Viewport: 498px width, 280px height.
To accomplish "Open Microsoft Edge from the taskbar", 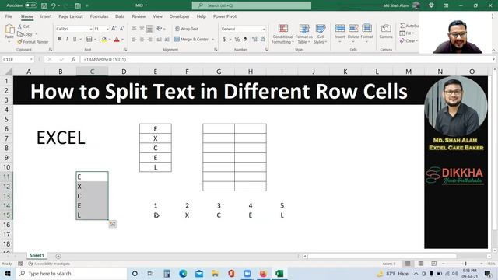I will pos(183,273).
